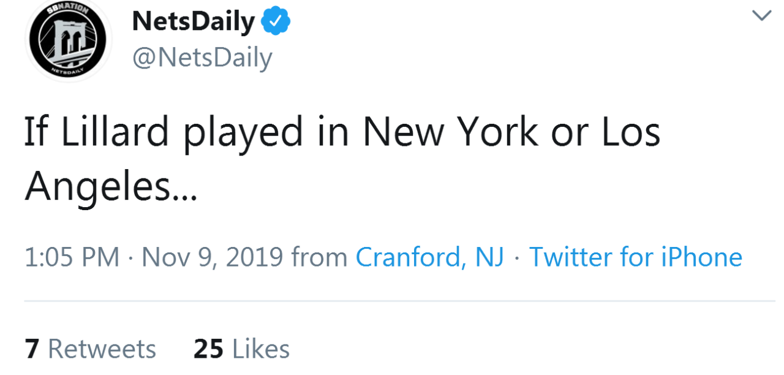Screen dimensions: 784x375
Task: Click the bold number 7 before Retweets
Action: [32, 349]
